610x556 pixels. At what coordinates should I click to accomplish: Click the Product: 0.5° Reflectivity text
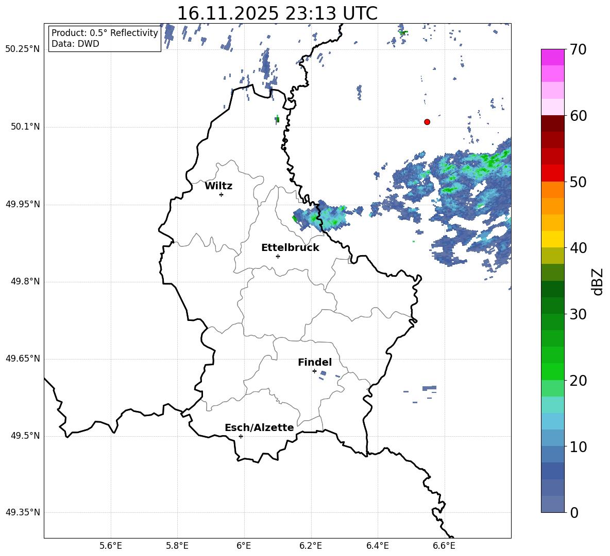click(105, 33)
